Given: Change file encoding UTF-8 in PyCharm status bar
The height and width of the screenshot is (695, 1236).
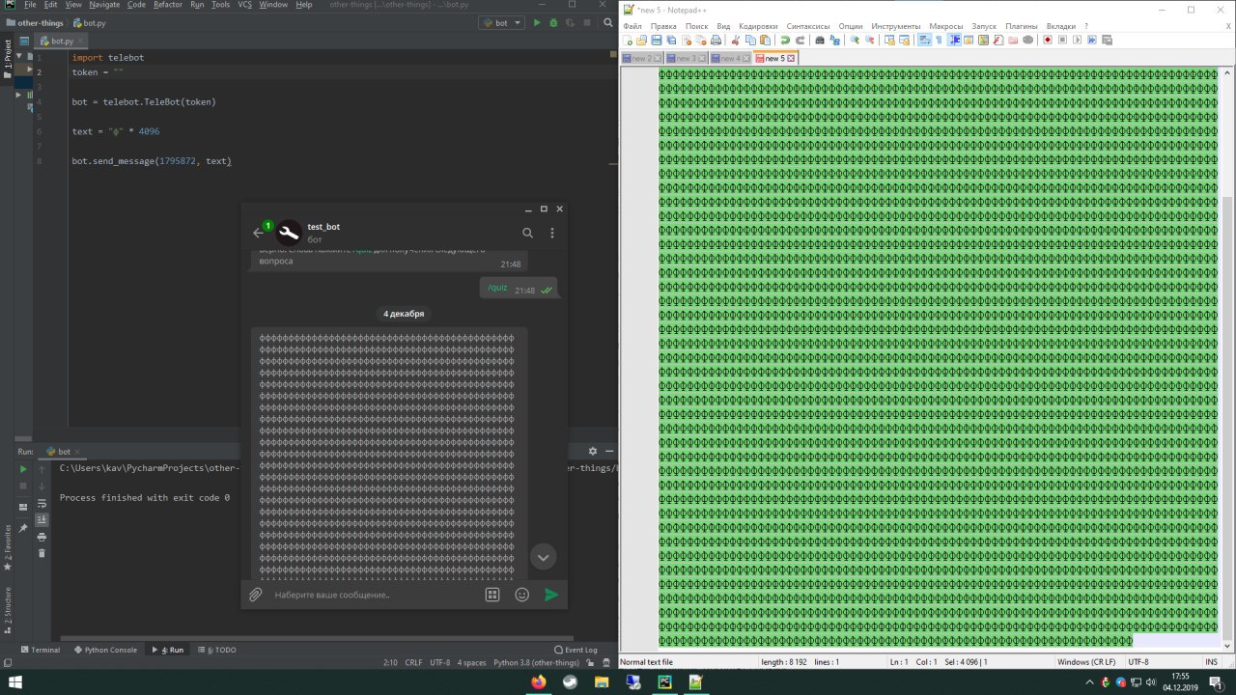Looking at the screenshot, I should pos(439,663).
